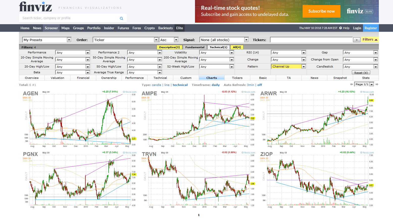This screenshot has width=393, height=222.
Task: Click the daily timeframe link
Action: click(x=216, y=85)
